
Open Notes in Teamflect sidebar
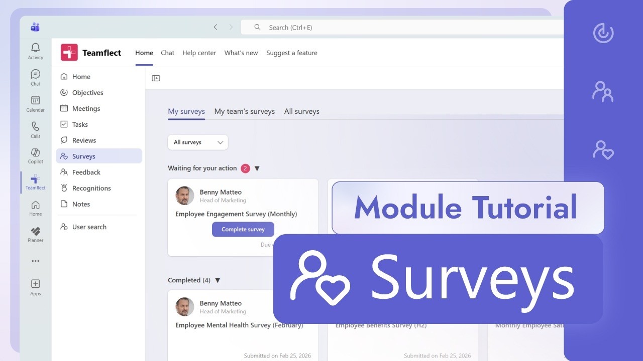tap(99, 204)
